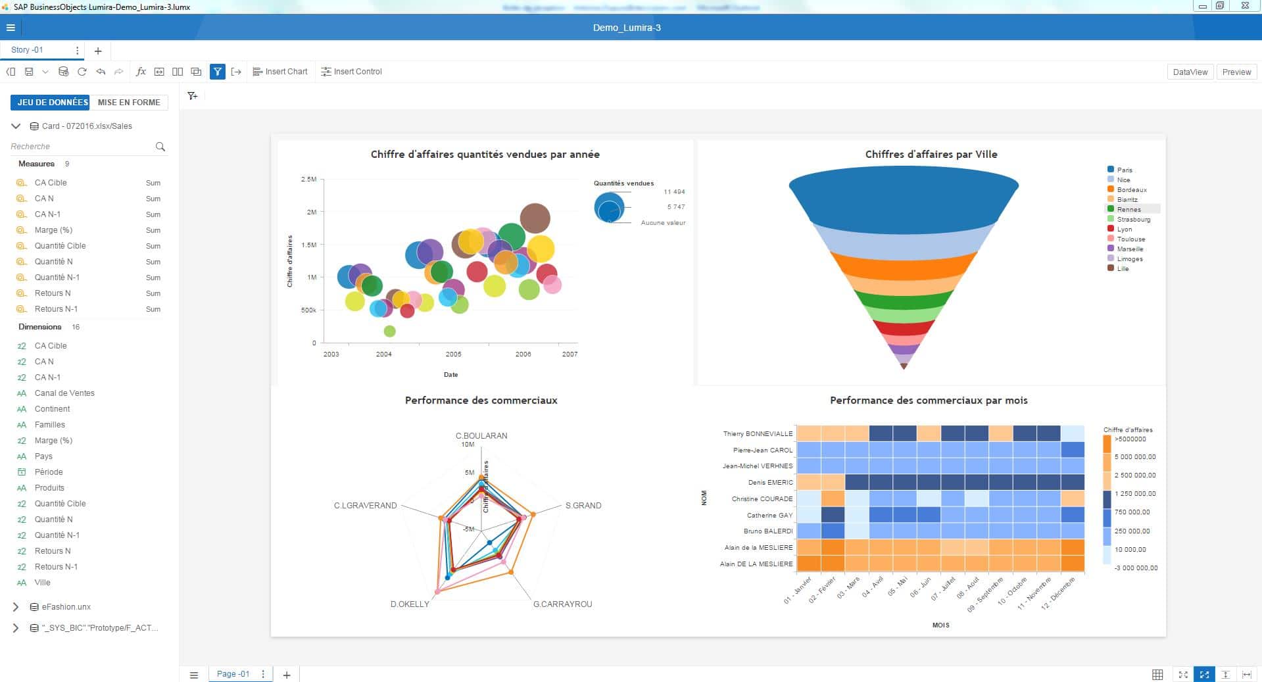Click the refresh data icon

point(82,72)
